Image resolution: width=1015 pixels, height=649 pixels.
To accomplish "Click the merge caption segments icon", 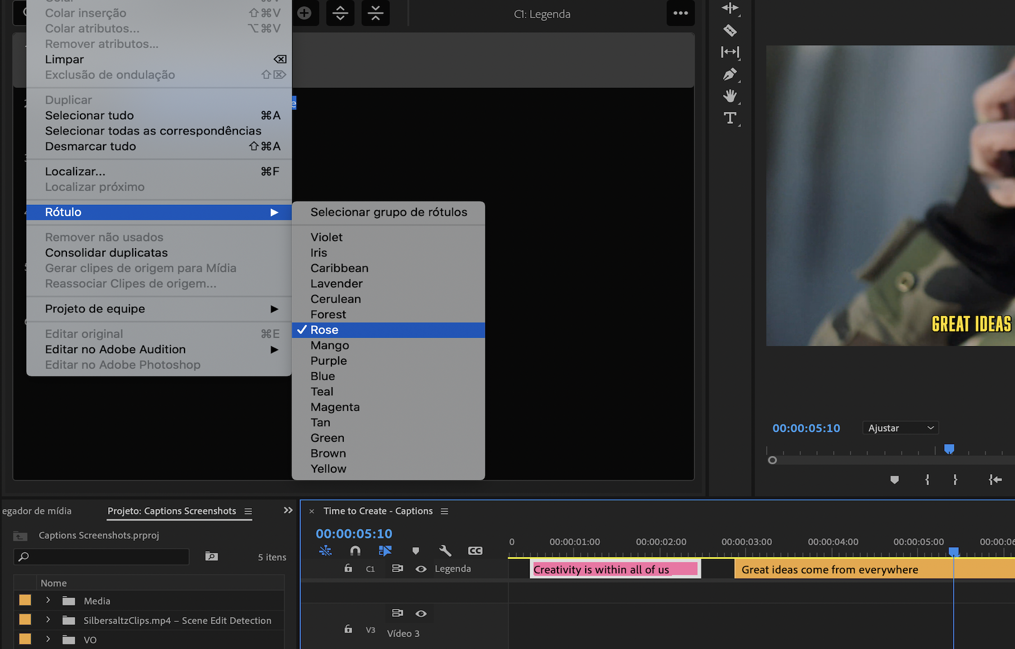I will (376, 13).
